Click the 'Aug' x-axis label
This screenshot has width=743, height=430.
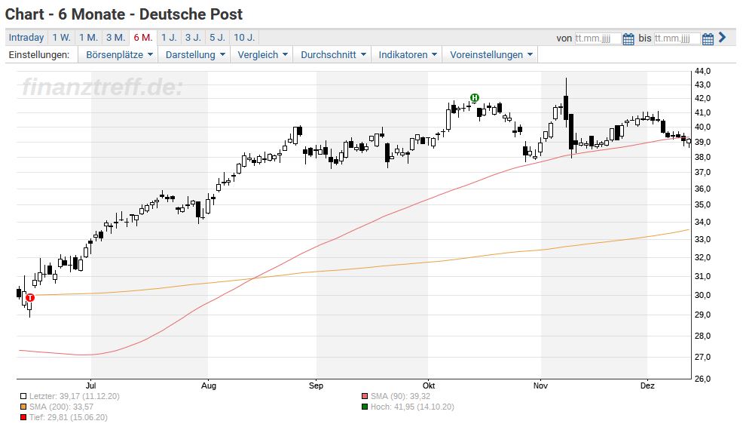(209, 385)
